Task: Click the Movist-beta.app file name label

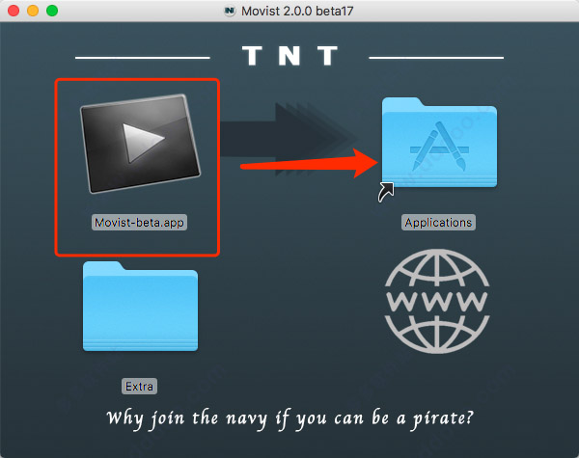Action: (x=139, y=223)
